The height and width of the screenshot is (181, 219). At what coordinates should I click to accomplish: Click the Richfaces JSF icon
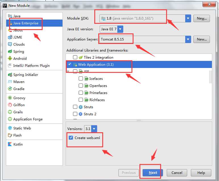coord(86,100)
